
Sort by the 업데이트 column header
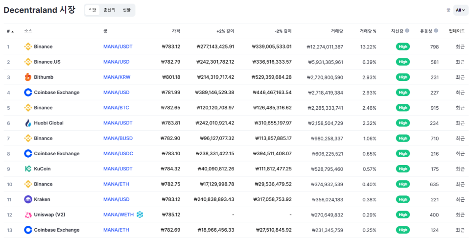coord(457,31)
